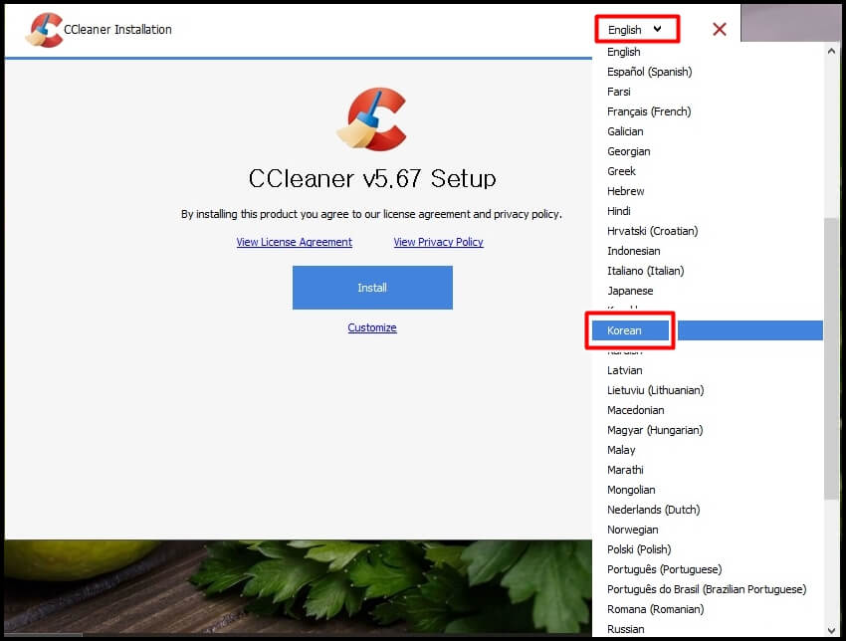The height and width of the screenshot is (641, 846).
Task: Click the blue Install button
Action: click(372, 288)
